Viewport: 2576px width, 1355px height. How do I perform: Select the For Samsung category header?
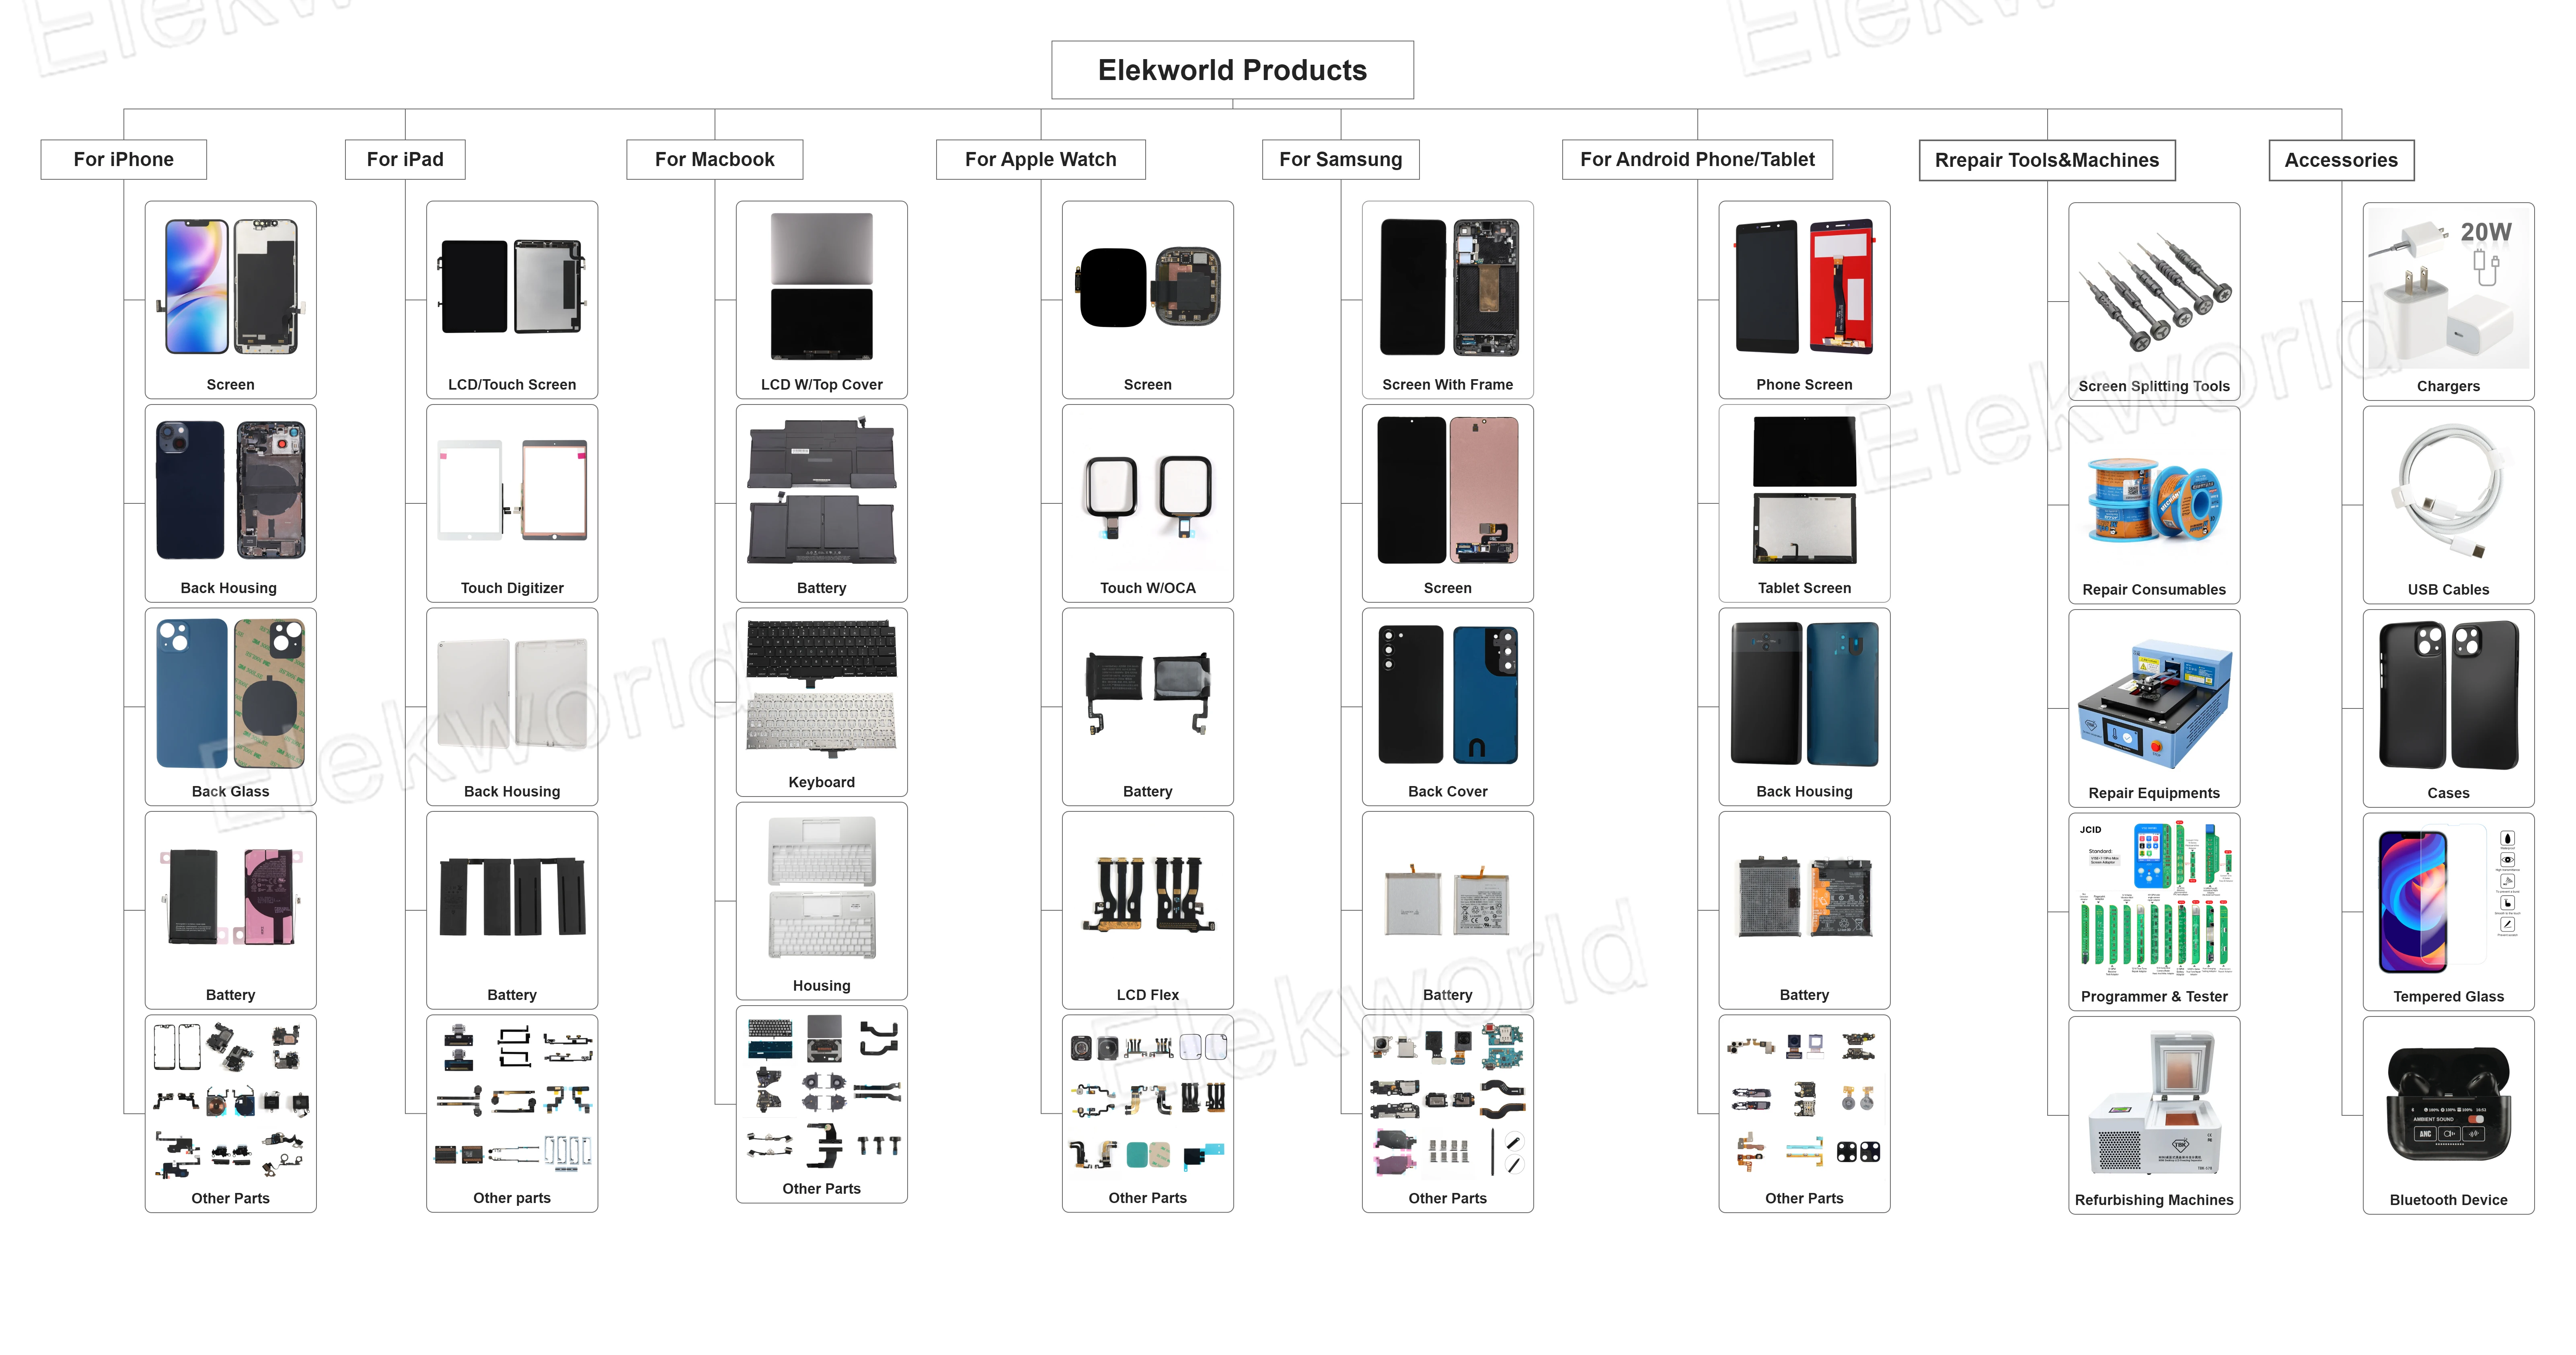tap(1340, 159)
